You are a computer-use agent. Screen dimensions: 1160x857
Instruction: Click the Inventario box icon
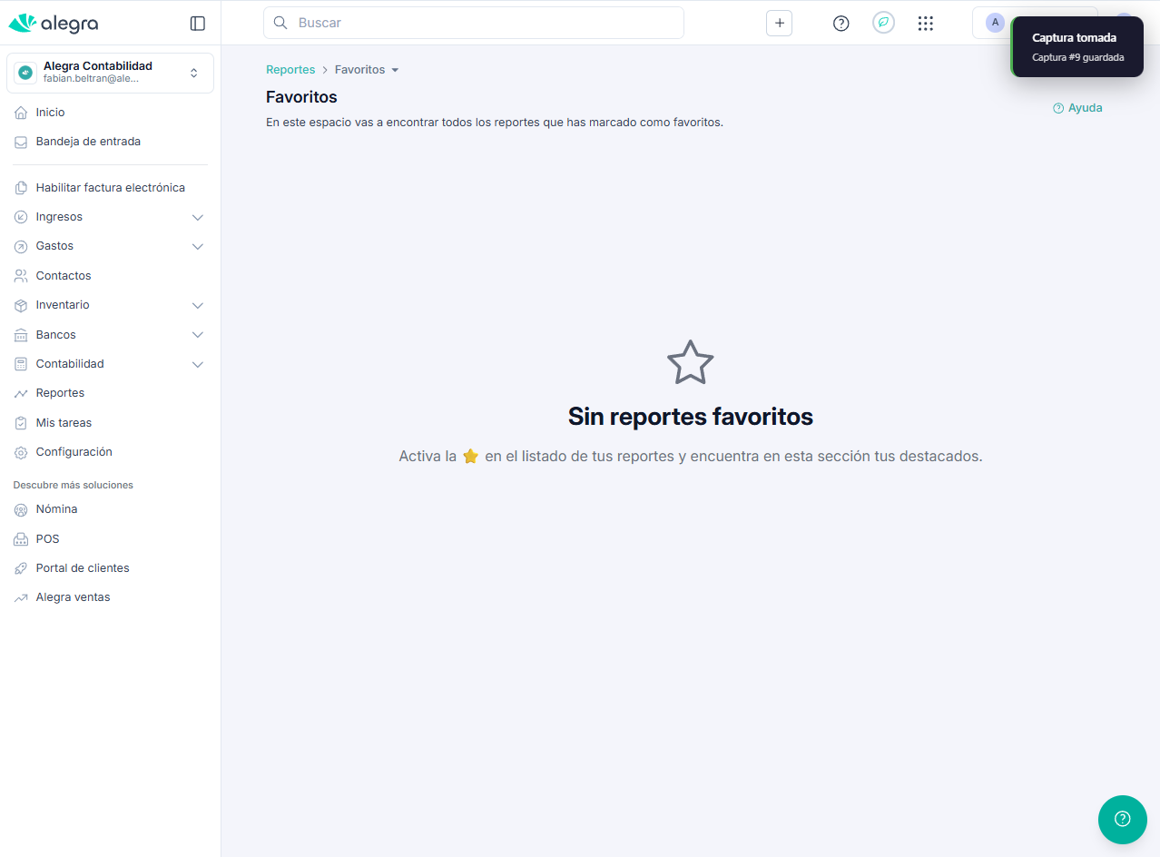pos(20,304)
